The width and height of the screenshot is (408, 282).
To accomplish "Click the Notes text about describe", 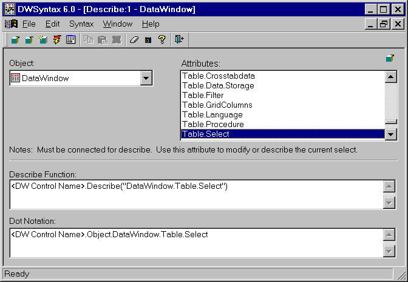I will pyautogui.click(x=183, y=149).
